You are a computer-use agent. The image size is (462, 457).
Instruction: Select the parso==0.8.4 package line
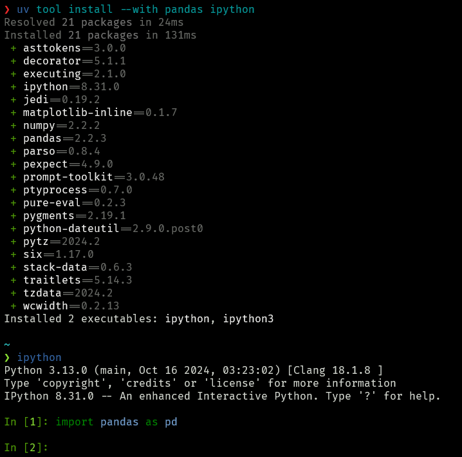[x=55, y=151]
